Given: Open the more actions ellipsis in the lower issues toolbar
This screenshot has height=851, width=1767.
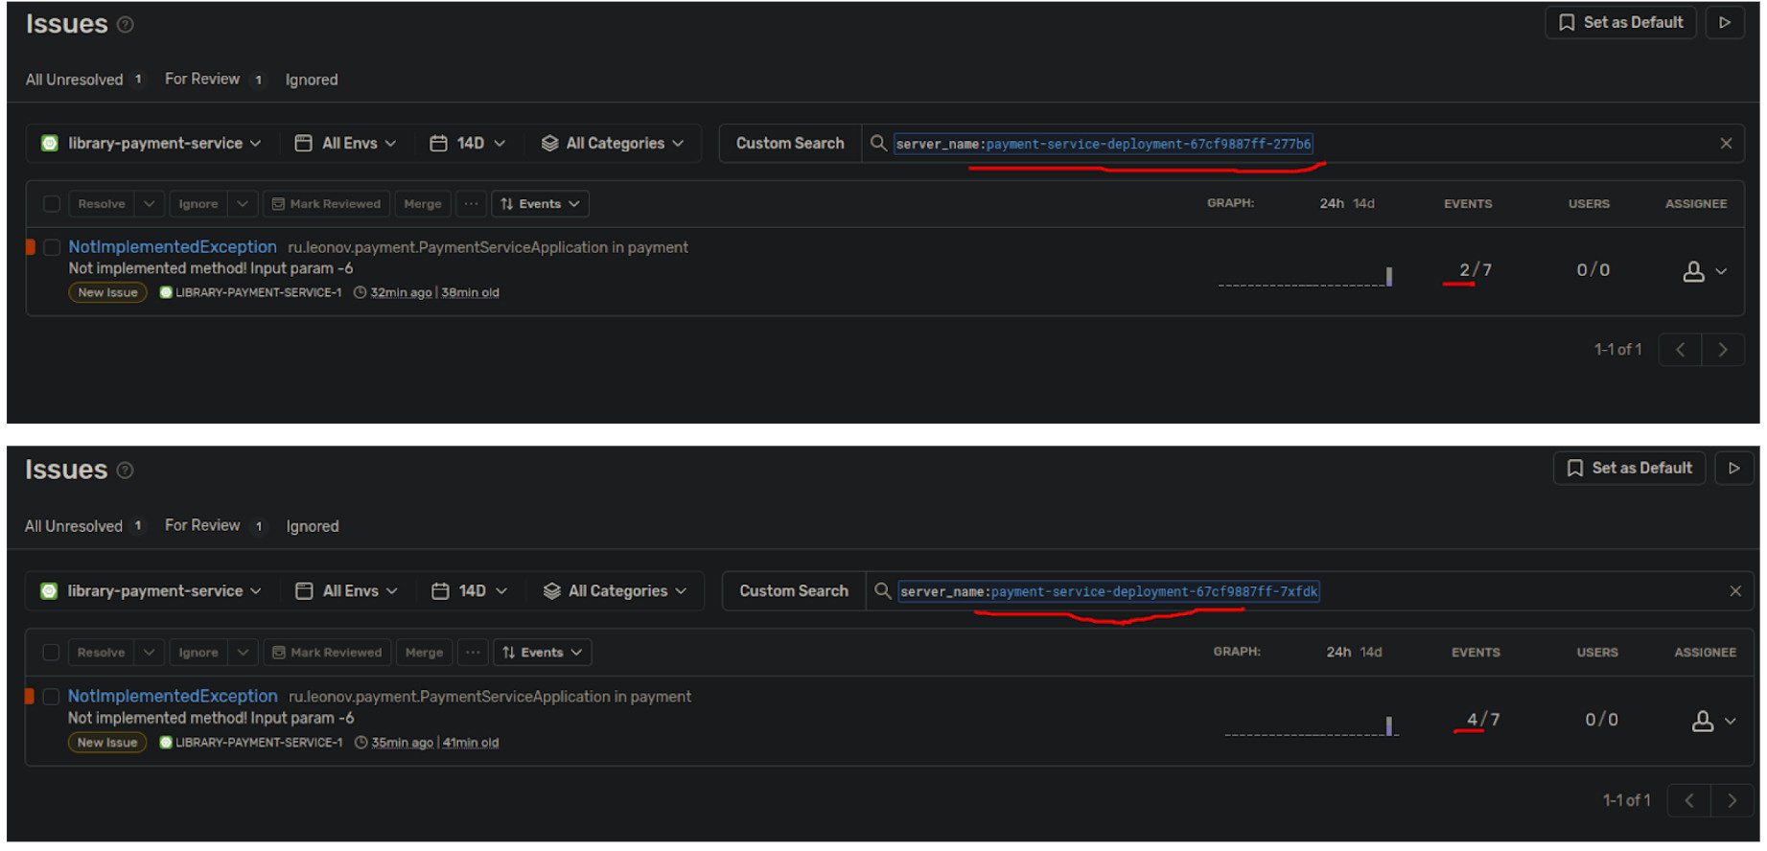Looking at the screenshot, I should click(x=474, y=653).
